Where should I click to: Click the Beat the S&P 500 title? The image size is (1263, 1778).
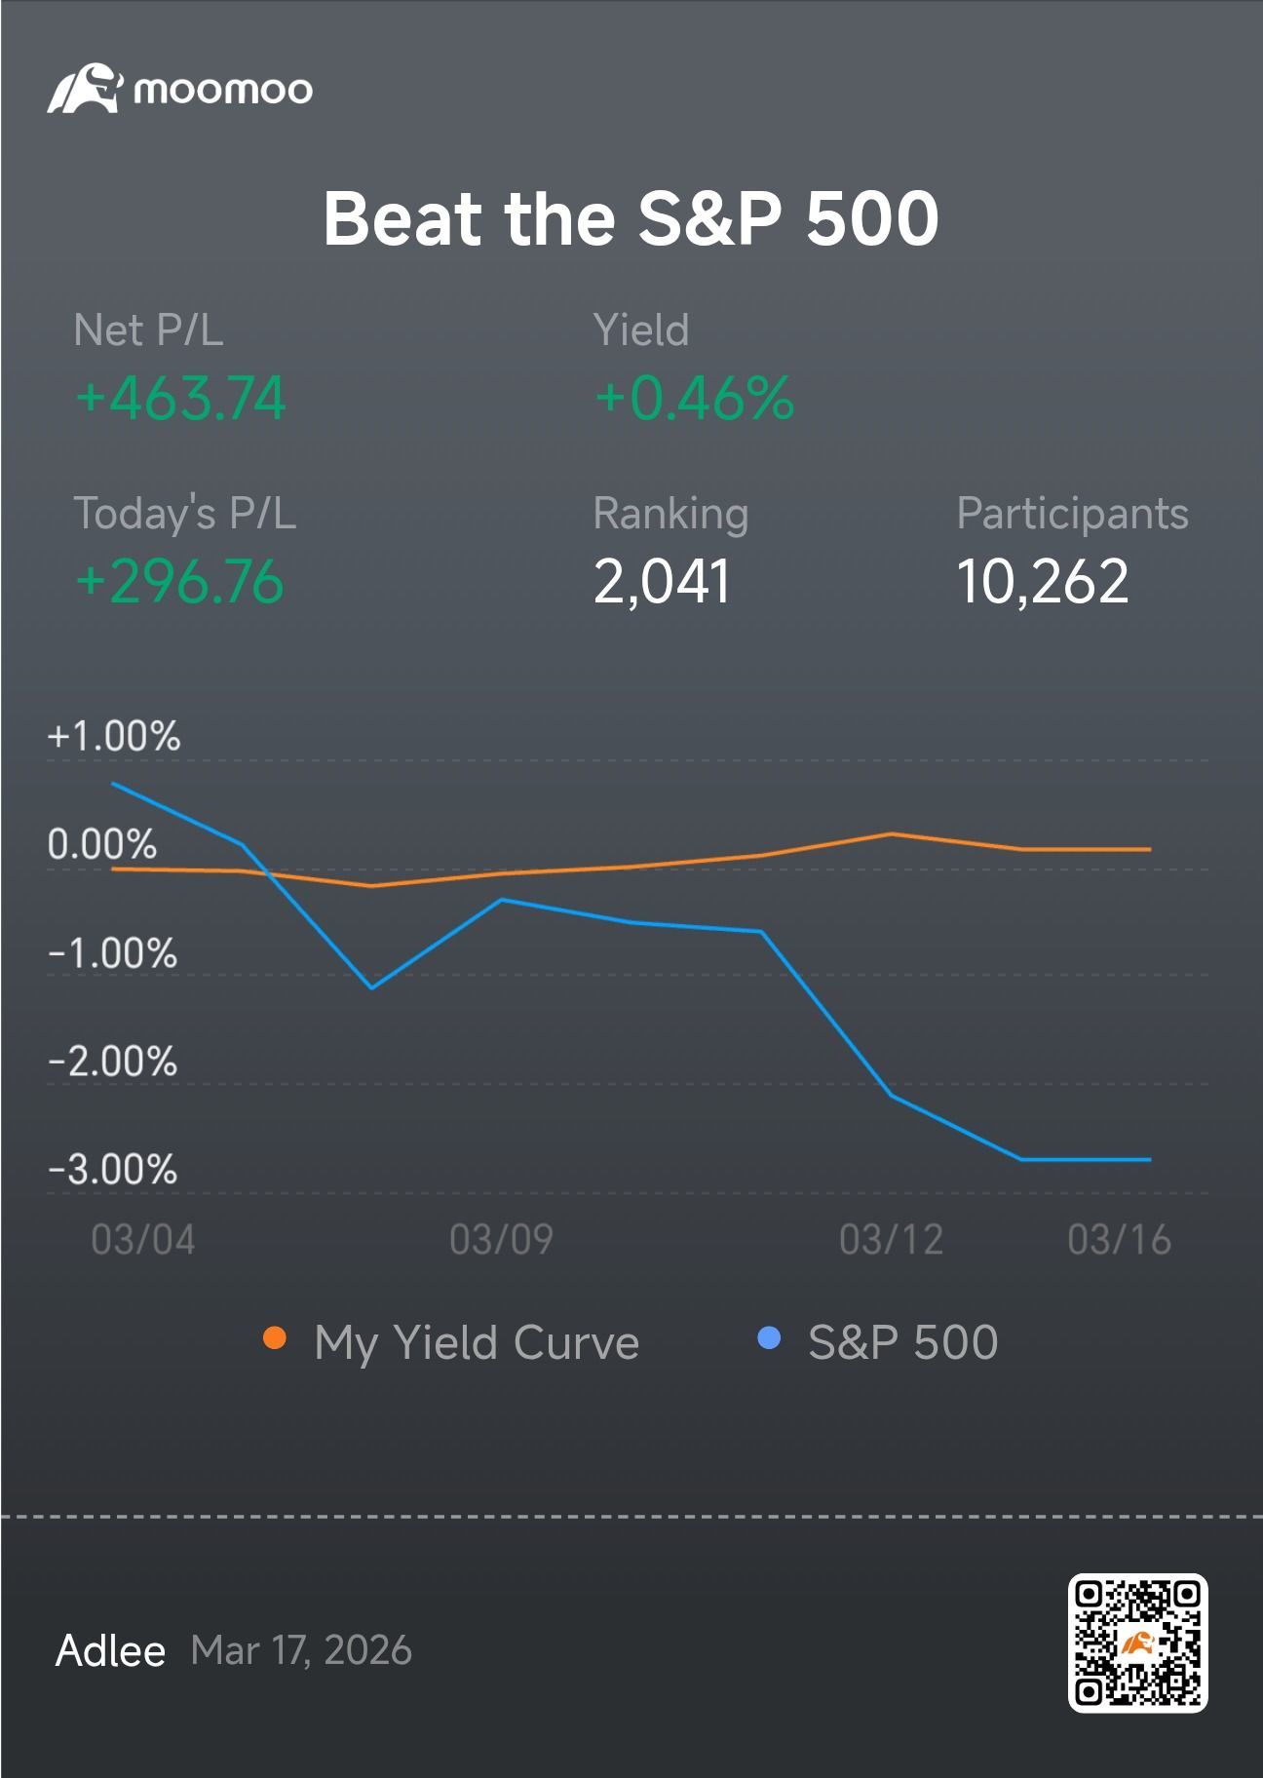click(x=631, y=218)
